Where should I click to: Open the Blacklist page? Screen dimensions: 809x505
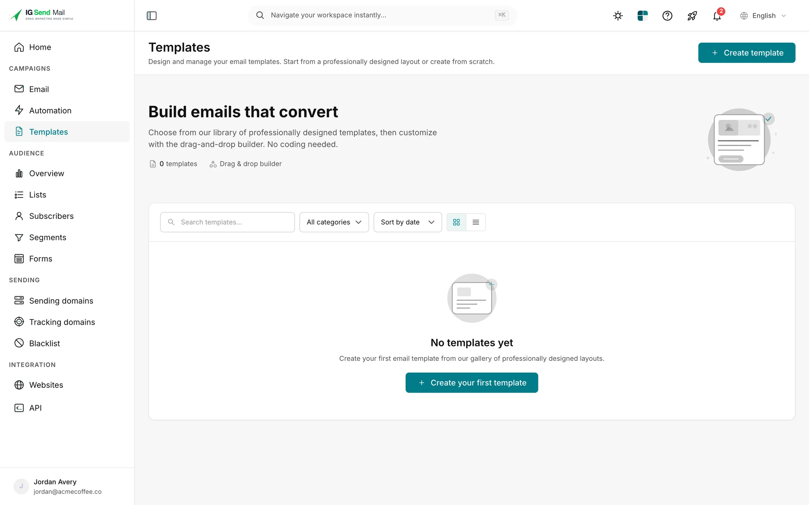pyautogui.click(x=67, y=343)
